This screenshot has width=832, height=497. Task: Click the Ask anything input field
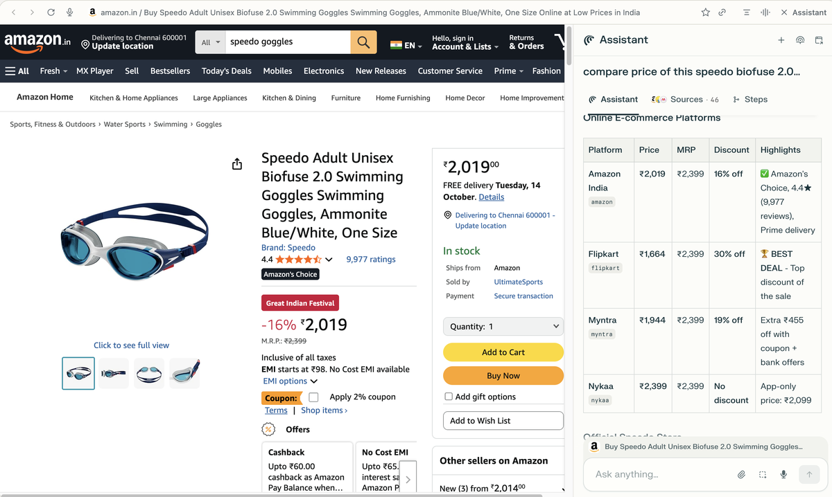[659, 474]
